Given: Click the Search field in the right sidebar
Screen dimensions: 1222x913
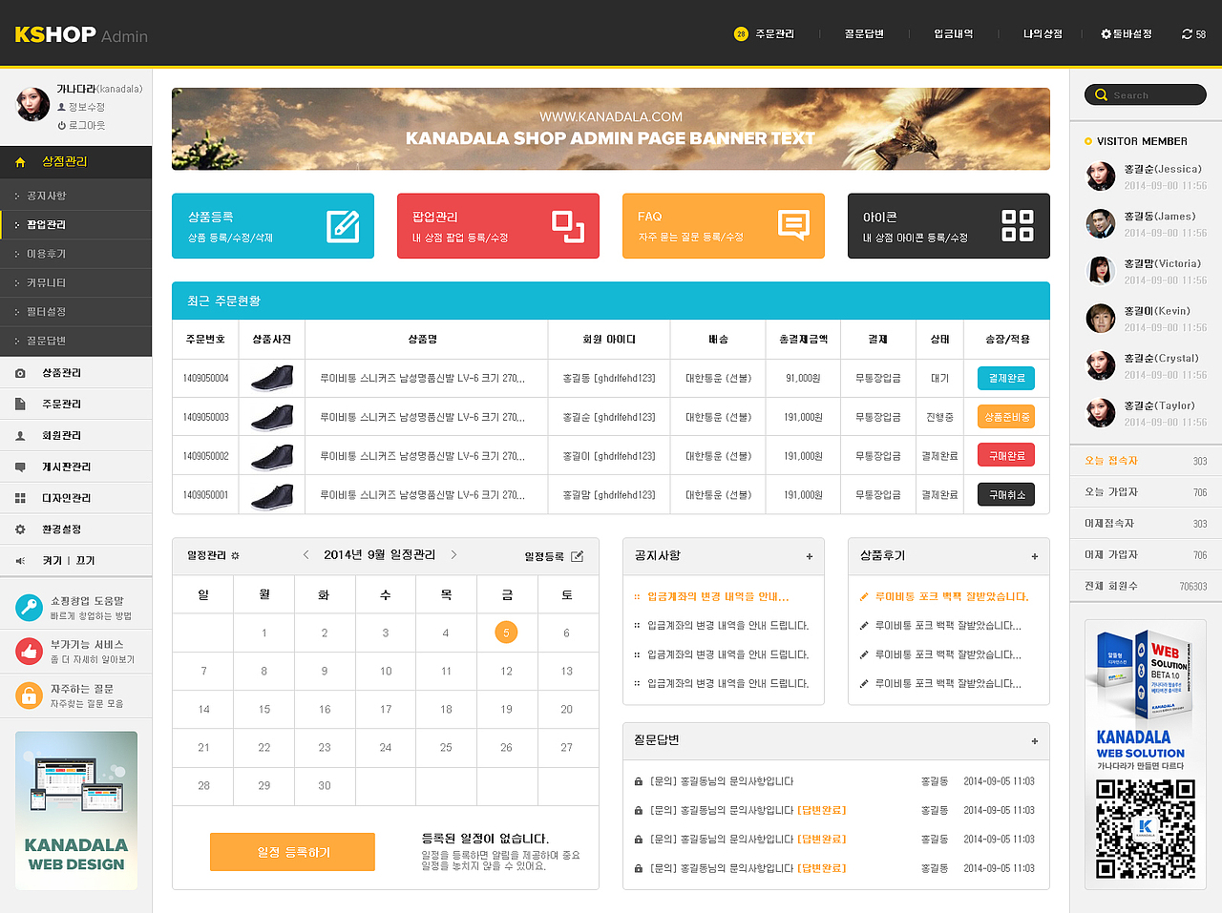Looking at the screenshot, I should (1145, 94).
